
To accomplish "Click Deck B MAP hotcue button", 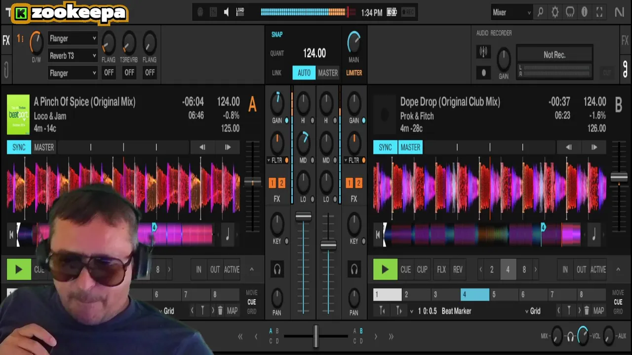I will pos(599,311).
